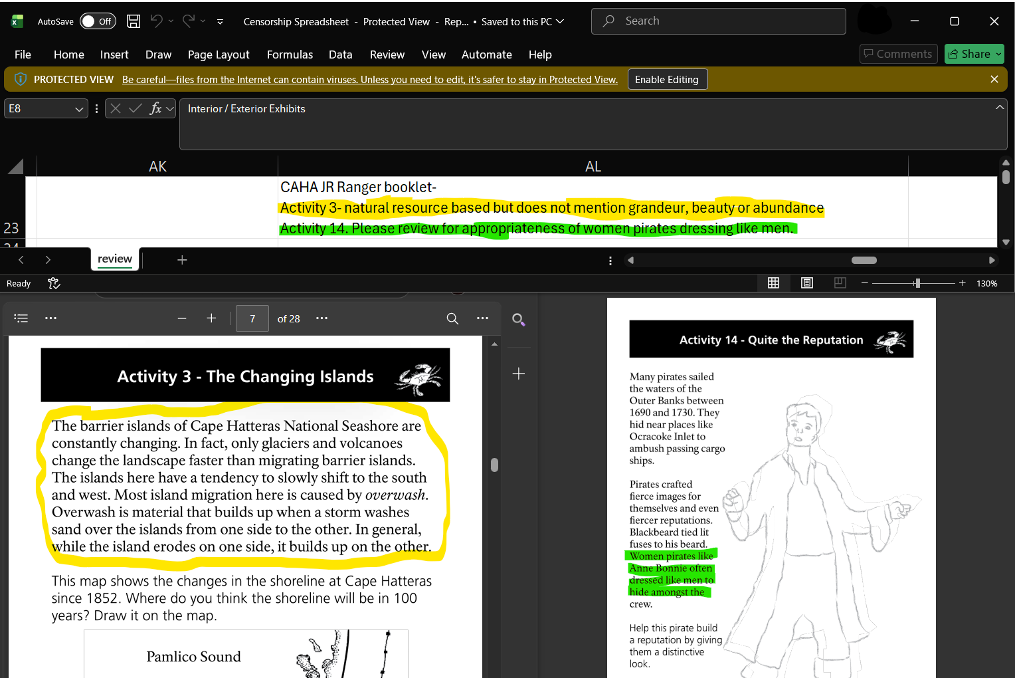The image size is (1015, 678).
Task: Click the Comments button
Action: (x=898, y=54)
